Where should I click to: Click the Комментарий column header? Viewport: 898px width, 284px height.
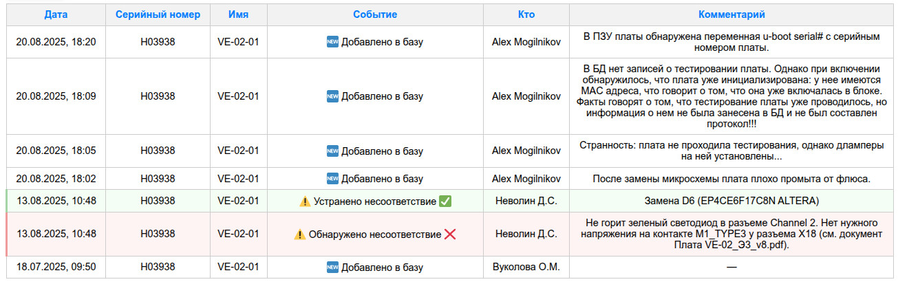[731, 14]
